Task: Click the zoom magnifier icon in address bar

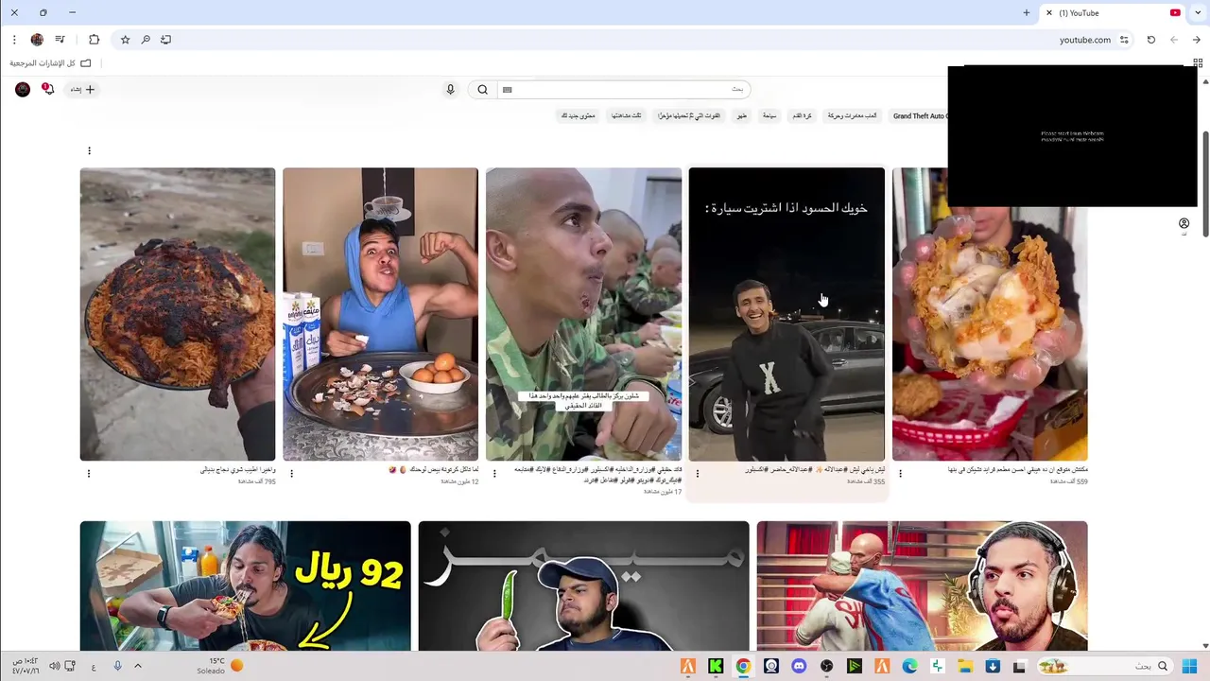Action: (146, 40)
